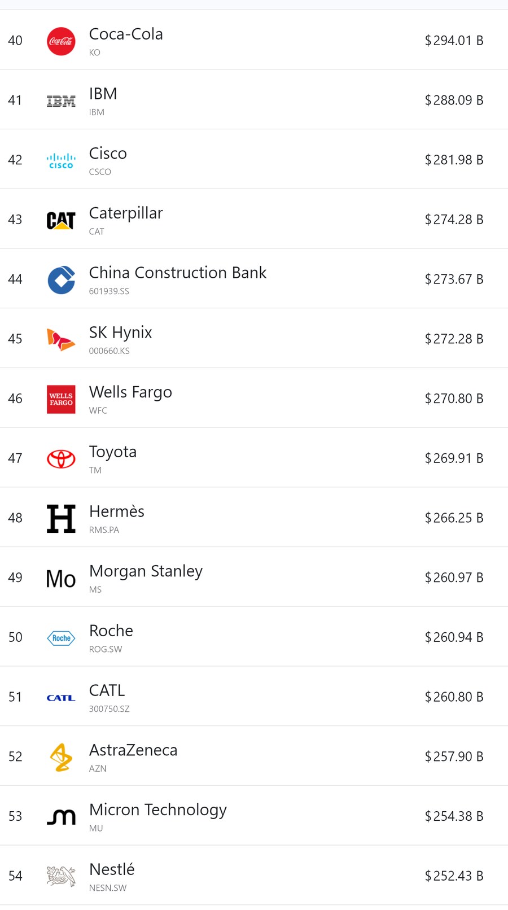Click the $294.01 B market cap value
This screenshot has width=508, height=910.
tap(454, 41)
